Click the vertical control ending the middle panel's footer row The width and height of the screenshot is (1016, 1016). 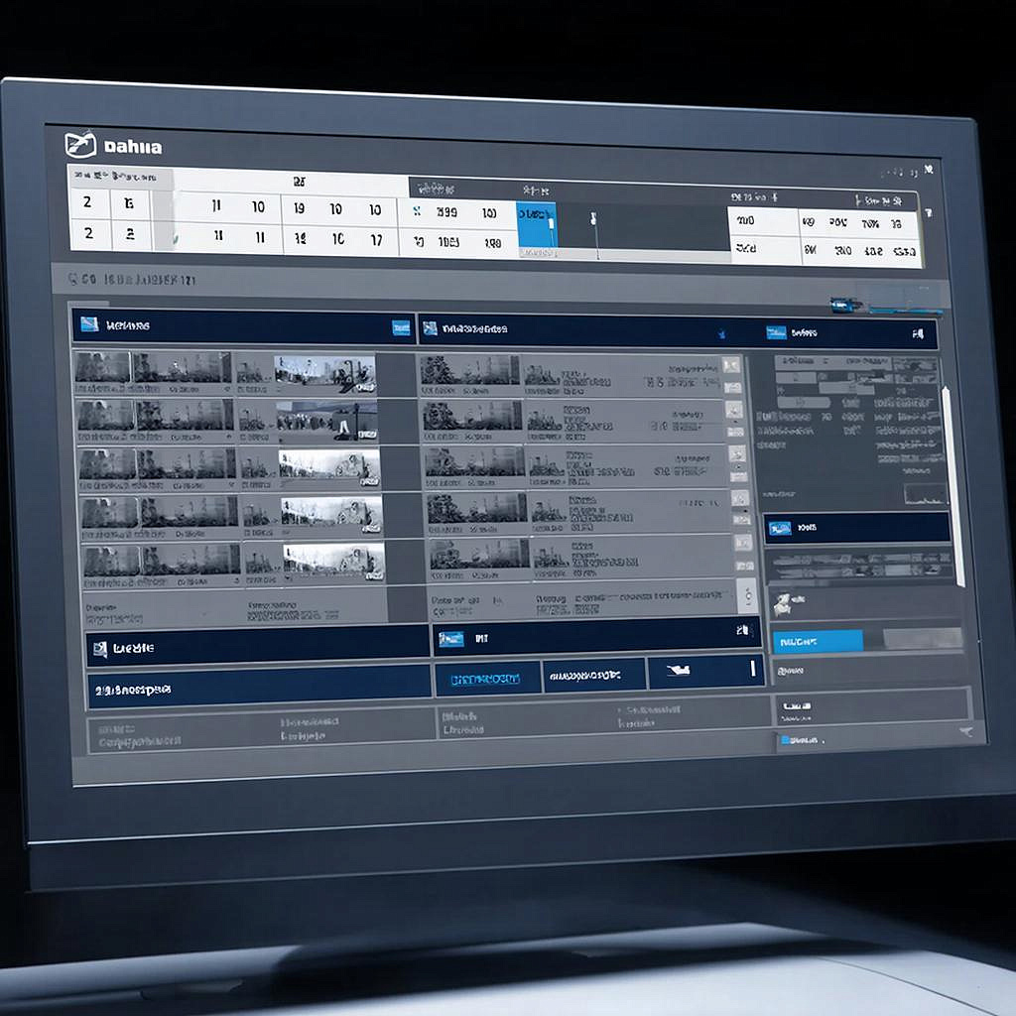748,595
